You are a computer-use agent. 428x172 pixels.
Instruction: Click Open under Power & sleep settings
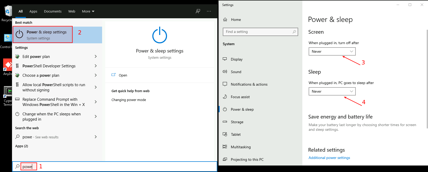(123, 75)
